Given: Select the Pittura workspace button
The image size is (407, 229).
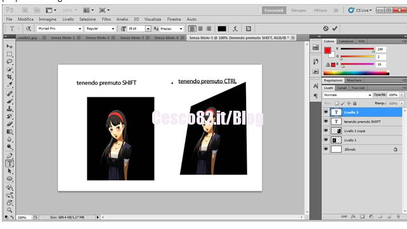Looking at the screenshot, I should tap(320, 10).
